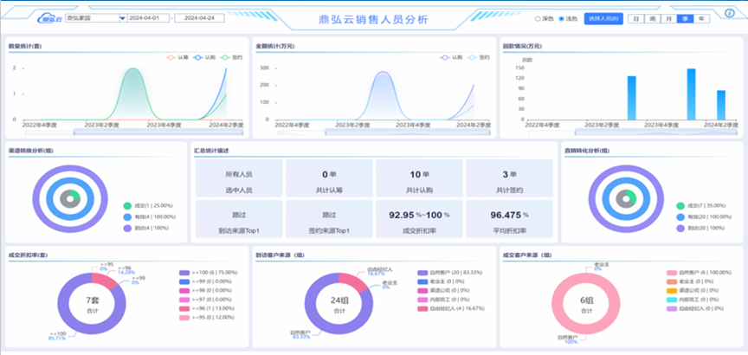Switch to the 年 period tab
Screen dimensions: 748x355
[701, 18]
